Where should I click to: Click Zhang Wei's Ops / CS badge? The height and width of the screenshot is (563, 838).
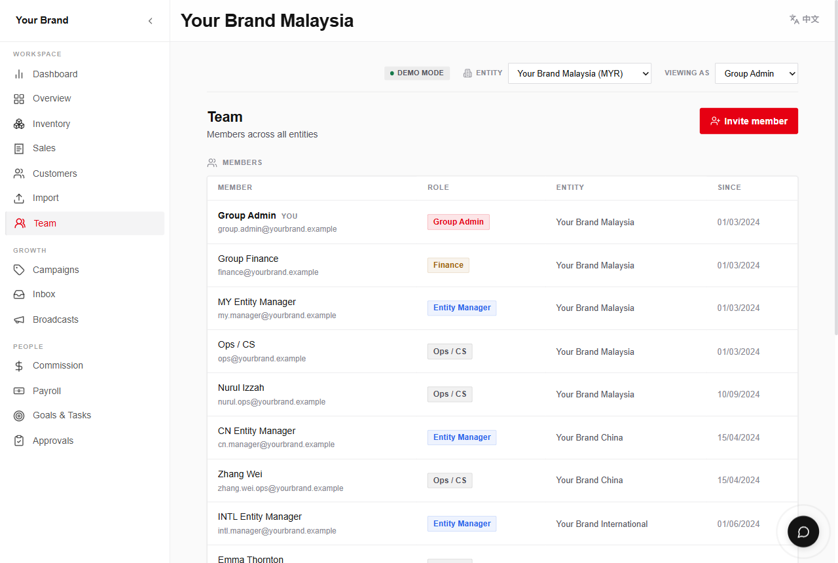coord(450,481)
